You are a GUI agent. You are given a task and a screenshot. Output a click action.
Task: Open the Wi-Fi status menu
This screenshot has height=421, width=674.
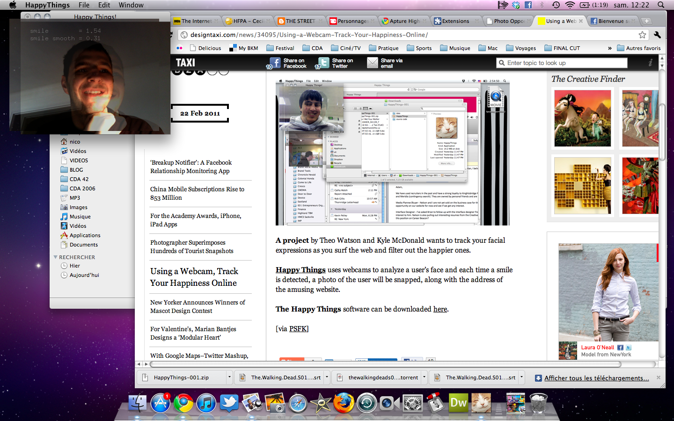(x=570, y=5)
